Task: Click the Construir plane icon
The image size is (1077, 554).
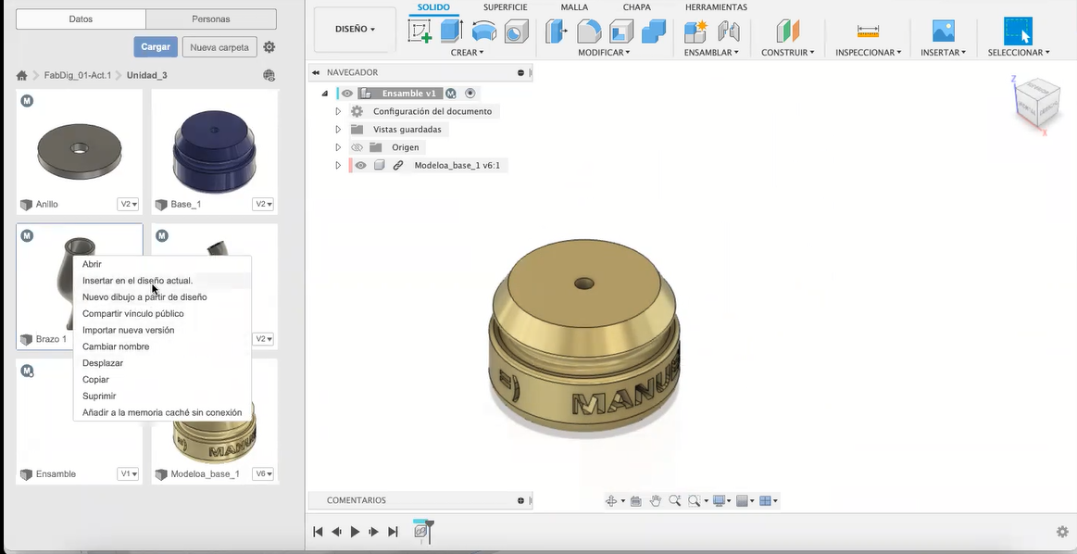Action: (788, 31)
